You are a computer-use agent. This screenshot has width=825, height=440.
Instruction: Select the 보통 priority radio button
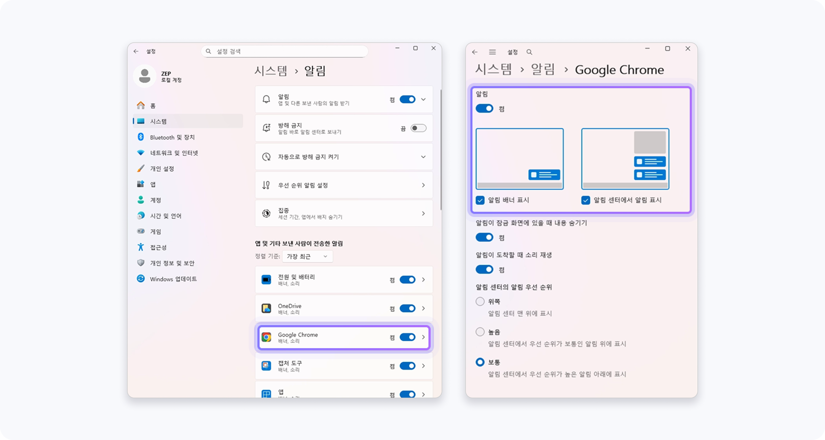pyautogui.click(x=480, y=362)
